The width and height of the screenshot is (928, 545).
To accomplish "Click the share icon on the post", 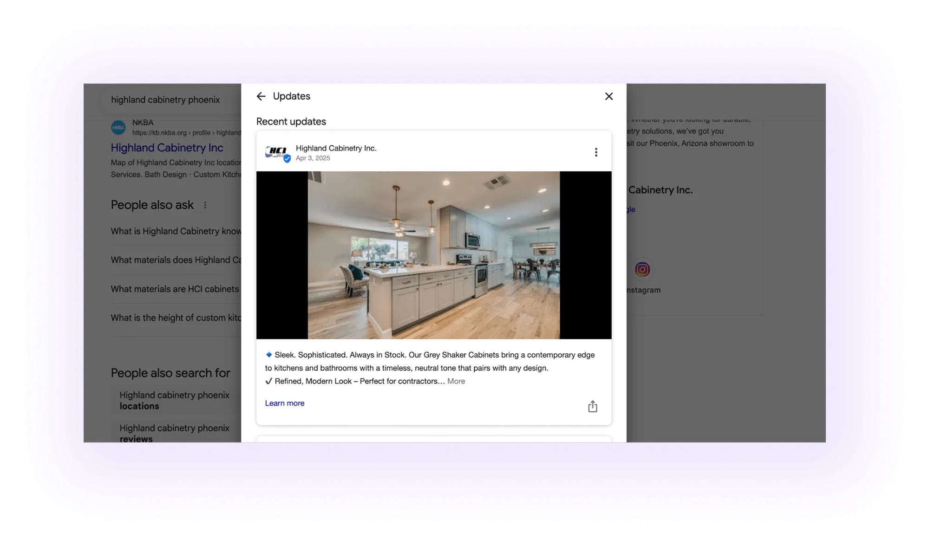I will coord(592,407).
